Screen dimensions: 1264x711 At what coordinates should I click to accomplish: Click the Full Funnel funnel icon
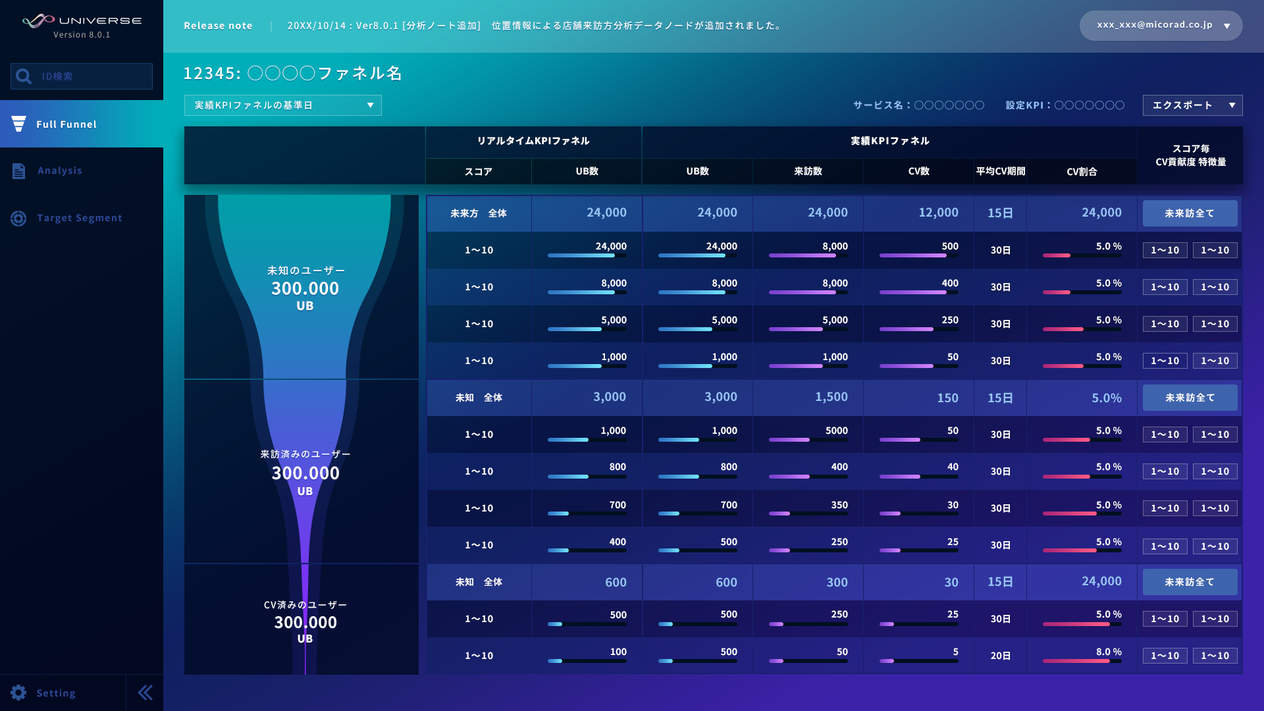(18, 124)
